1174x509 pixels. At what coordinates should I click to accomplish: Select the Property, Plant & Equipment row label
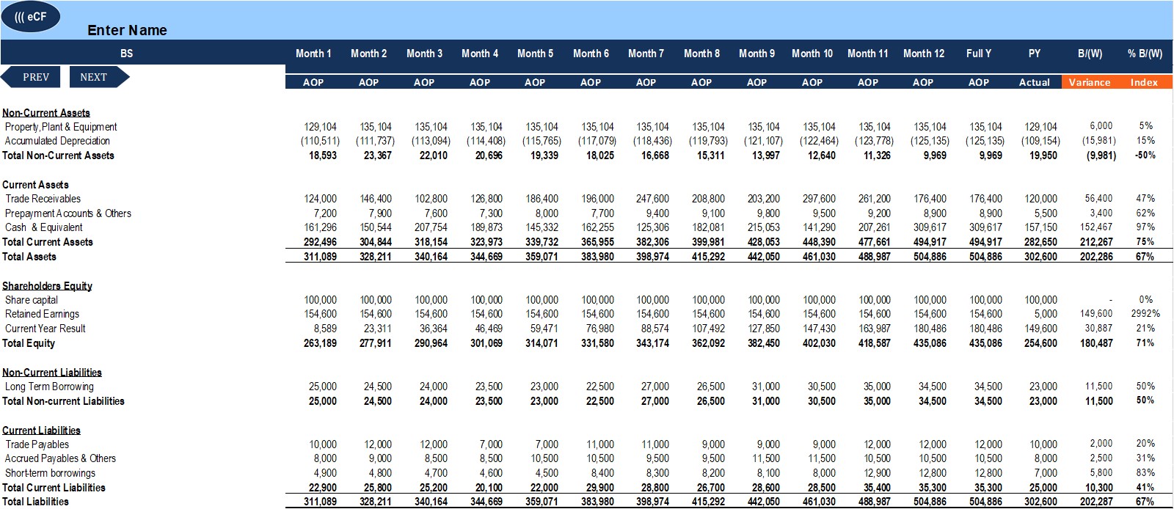(x=61, y=127)
